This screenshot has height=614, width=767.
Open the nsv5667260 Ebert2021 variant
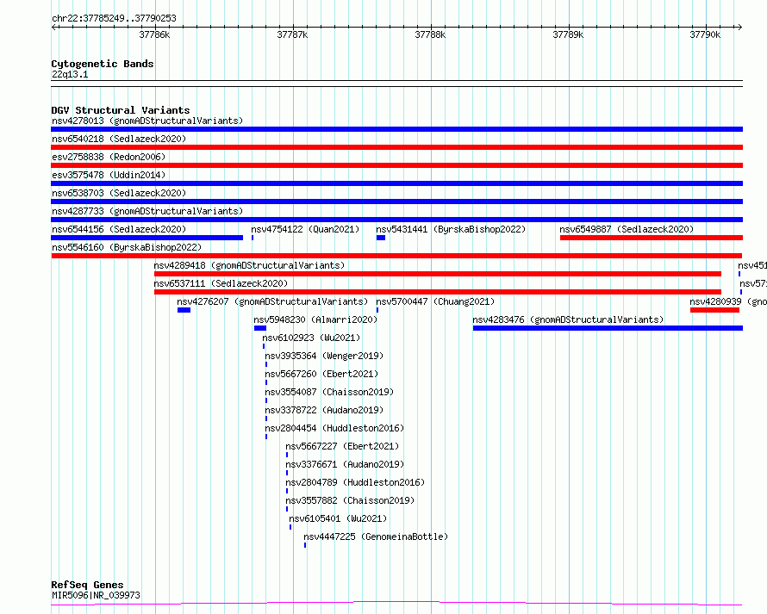tap(321, 374)
